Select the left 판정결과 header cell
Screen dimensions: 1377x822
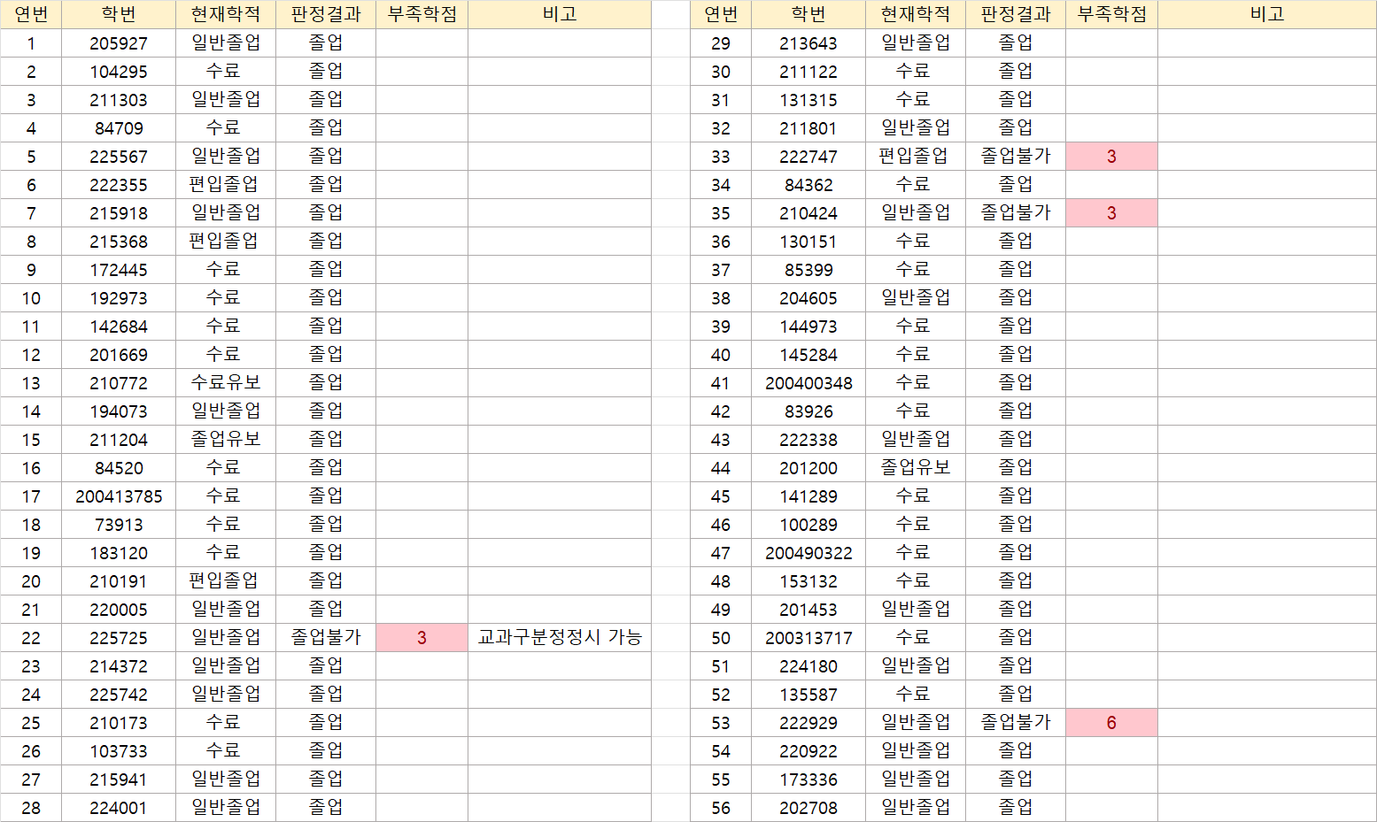pyautogui.click(x=326, y=14)
